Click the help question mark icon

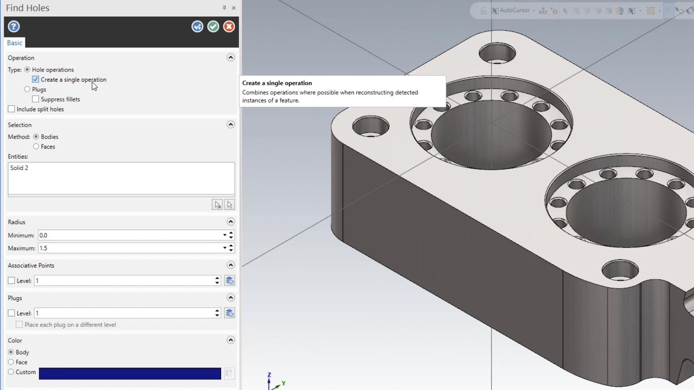coord(13,26)
